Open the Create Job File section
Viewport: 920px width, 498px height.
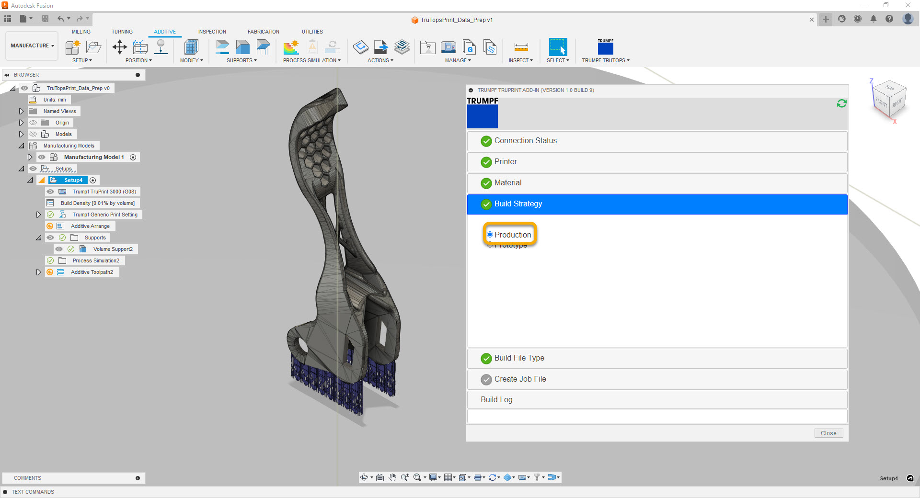click(520, 379)
